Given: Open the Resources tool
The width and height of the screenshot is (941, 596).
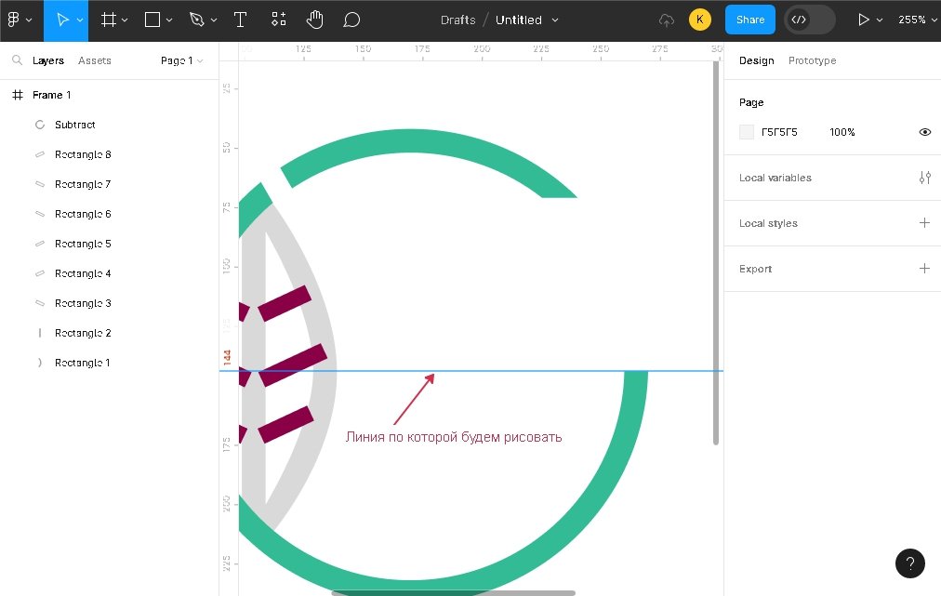Looking at the screenshot, I should (x=278, y=20).
